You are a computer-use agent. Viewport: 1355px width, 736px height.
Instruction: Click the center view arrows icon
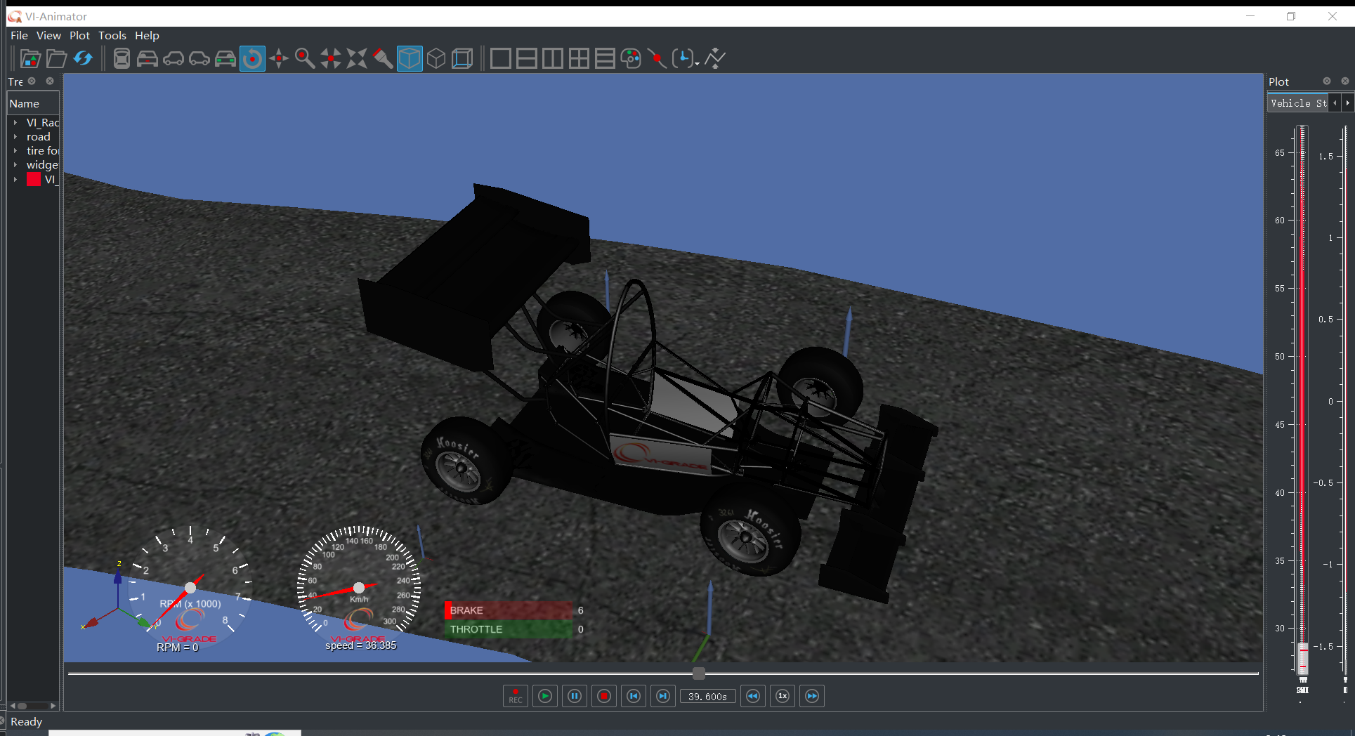tap(330, 59)
